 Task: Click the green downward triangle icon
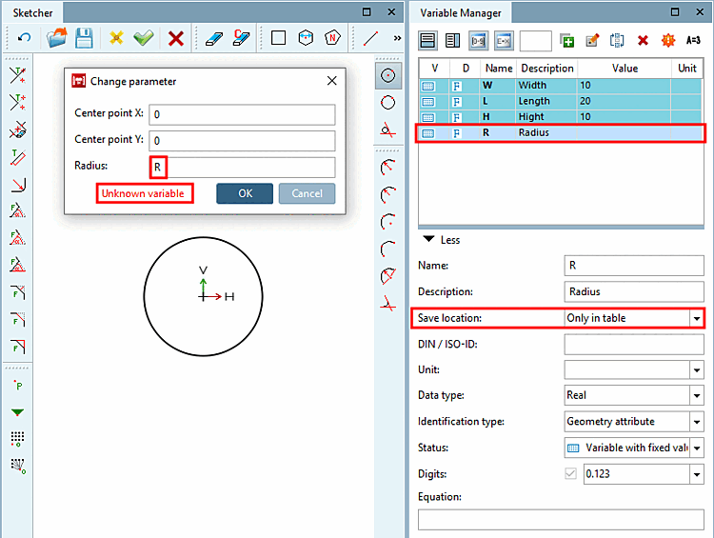tap(18, 412)
